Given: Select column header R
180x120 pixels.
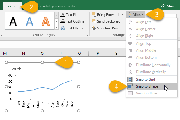Looking at the screenshot, I should coord(98,53).
